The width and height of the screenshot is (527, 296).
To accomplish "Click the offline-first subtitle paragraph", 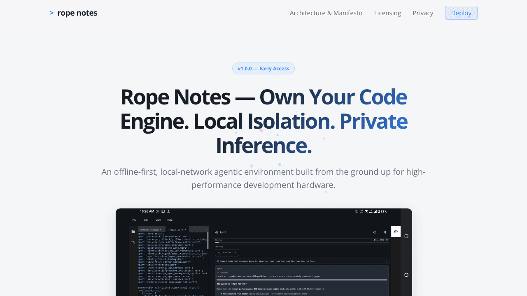I will [x=263, y=178].
